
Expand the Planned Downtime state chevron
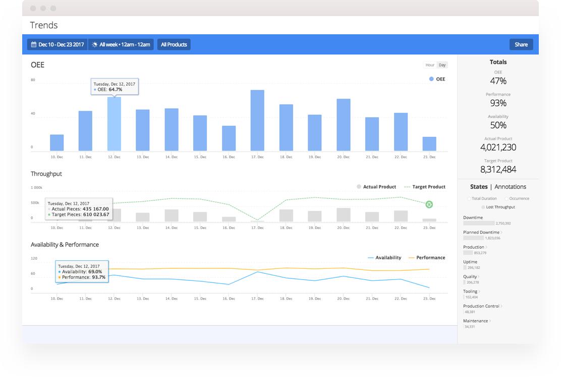tap(501, 233)
